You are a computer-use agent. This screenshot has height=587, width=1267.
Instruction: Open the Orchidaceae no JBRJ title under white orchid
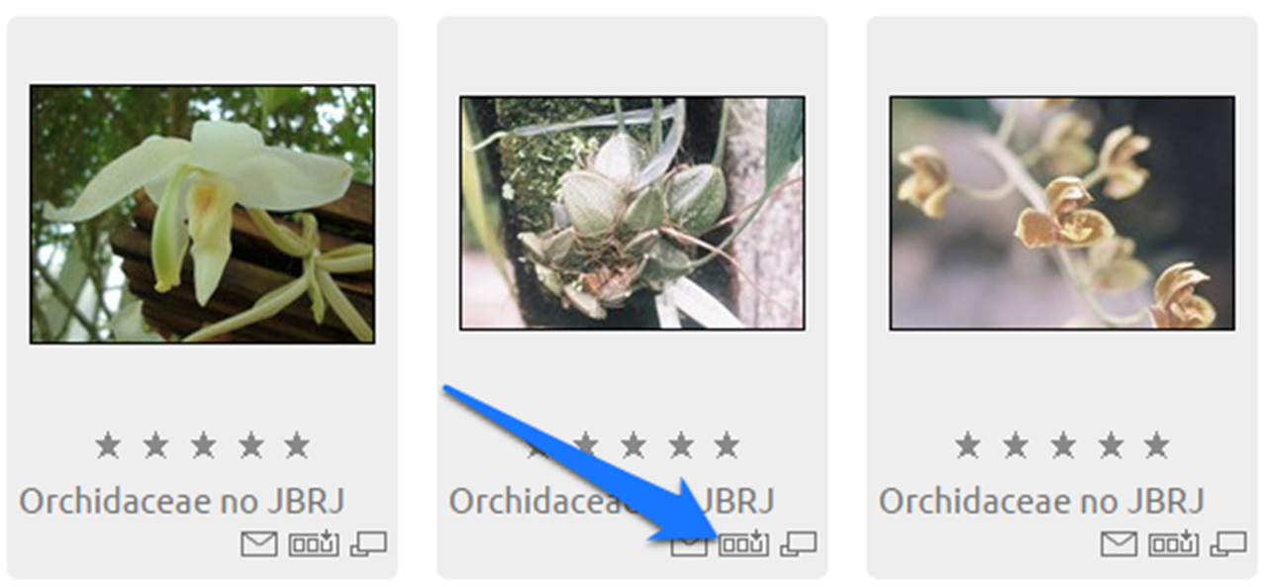[x=182, y=501]
